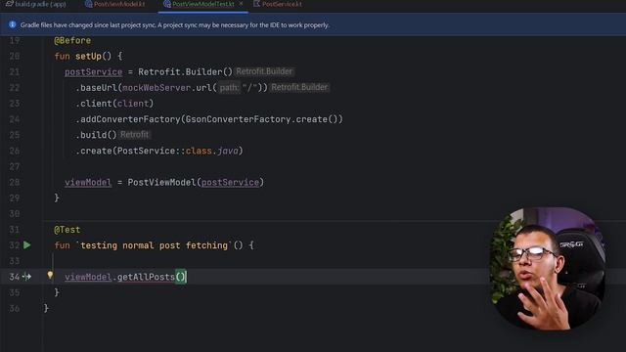This screenshot has height=352, width=626.
Task: Click line number 28 in gutter
Action: (x=15, y=183)
